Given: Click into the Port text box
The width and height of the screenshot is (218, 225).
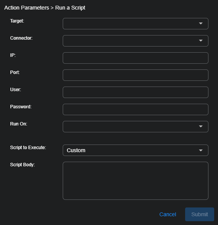Looking at the screenshot, I should (x=135, y=75).
